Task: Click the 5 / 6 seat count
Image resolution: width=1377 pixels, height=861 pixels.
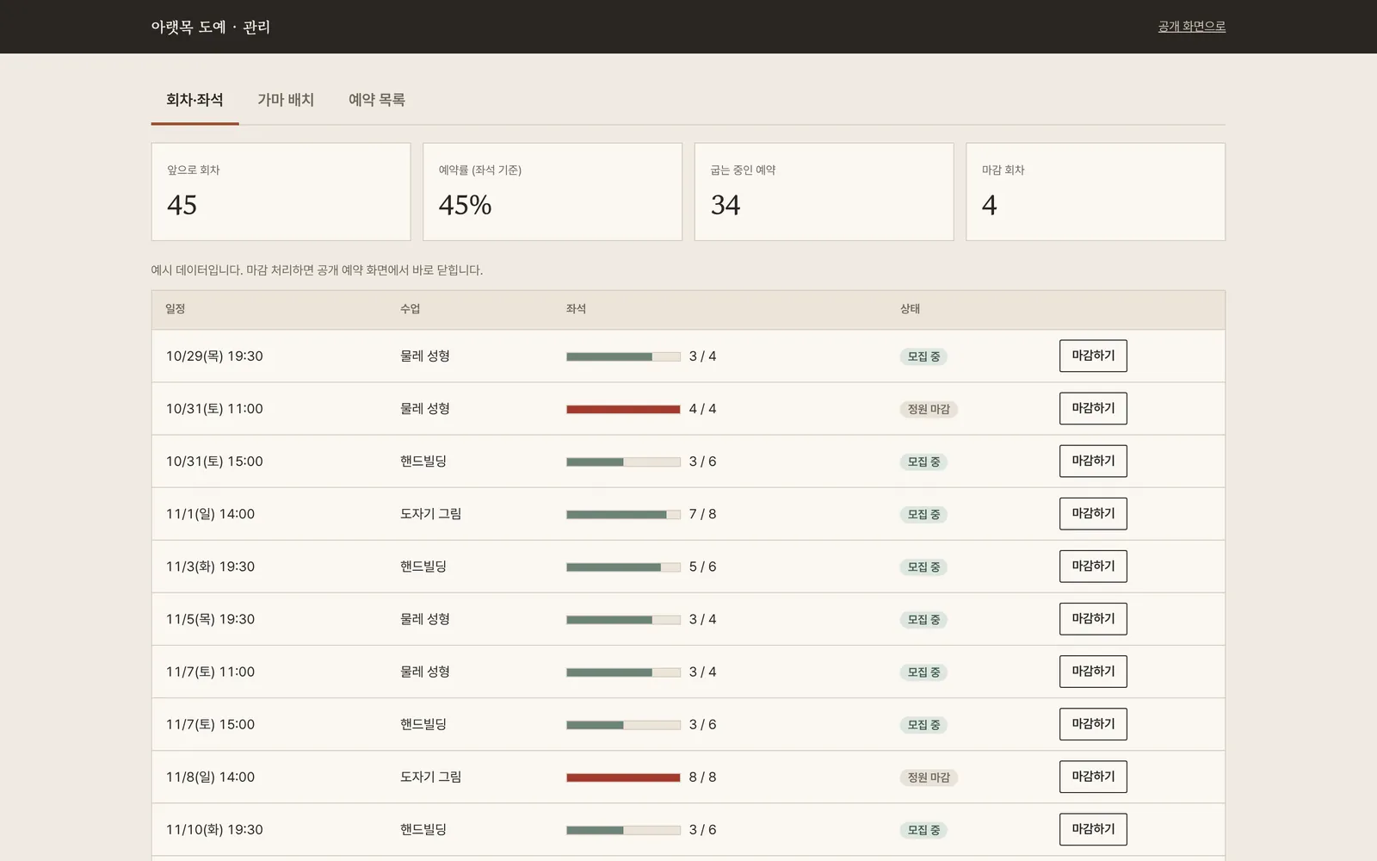Action: [x=702, y=567]
